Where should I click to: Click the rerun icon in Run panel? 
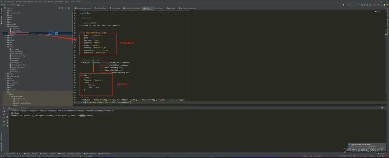click(x=4, y=111)
